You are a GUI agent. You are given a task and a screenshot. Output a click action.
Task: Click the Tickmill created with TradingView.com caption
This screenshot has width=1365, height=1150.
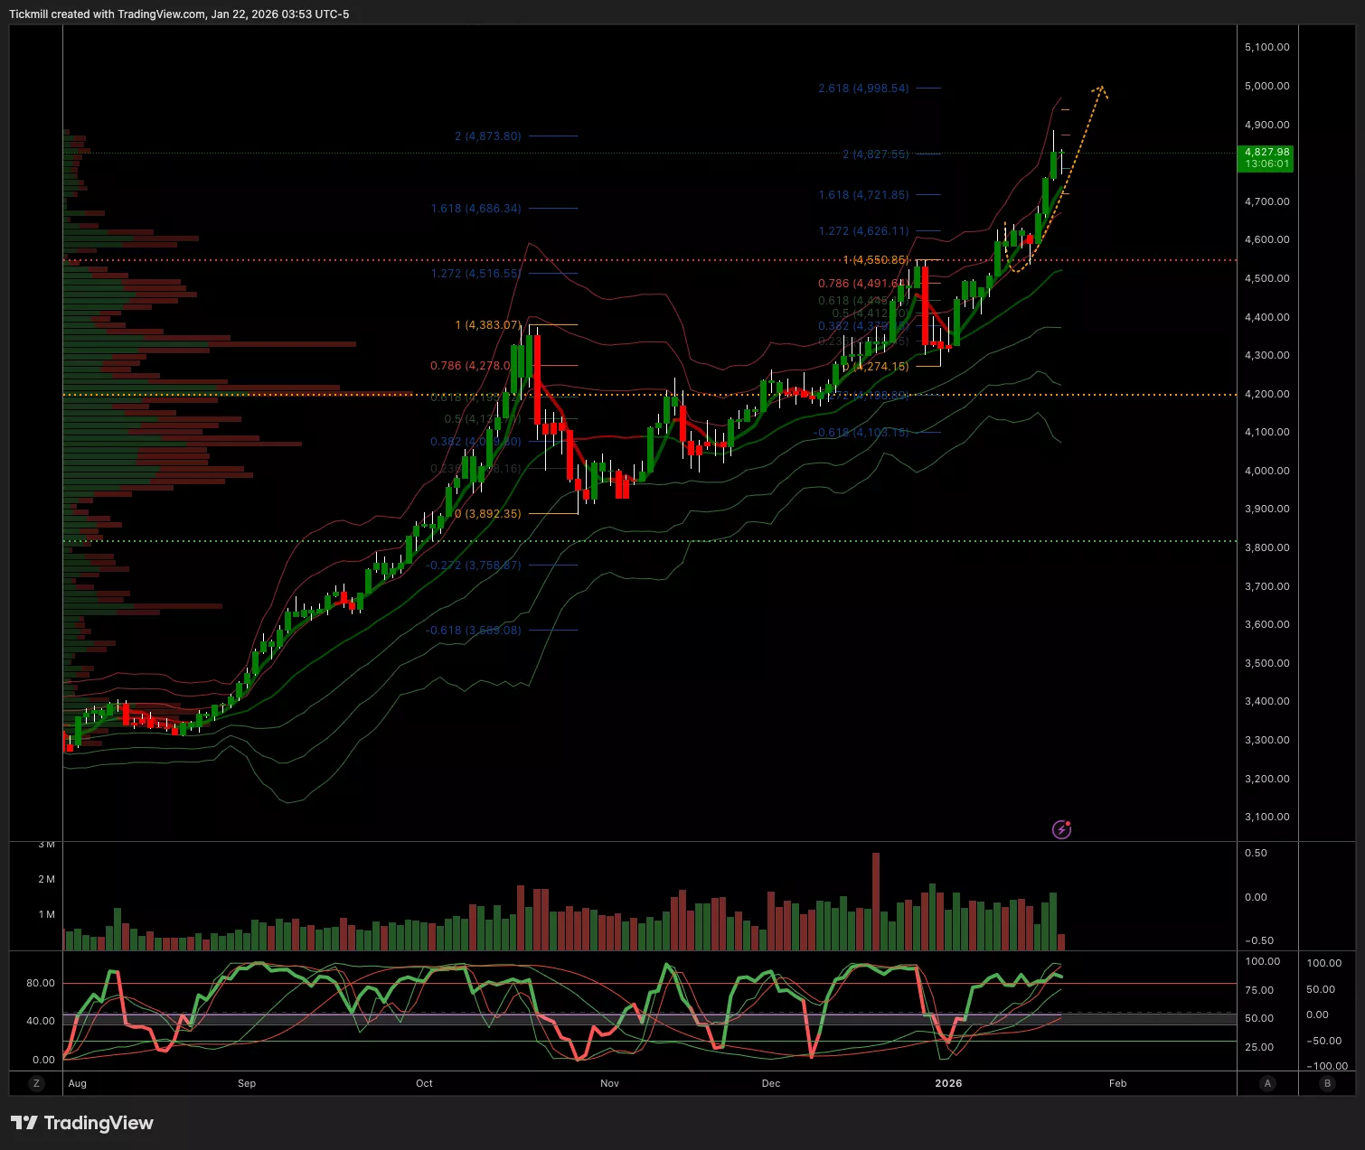pyautogui.click(x=179, y=14)
